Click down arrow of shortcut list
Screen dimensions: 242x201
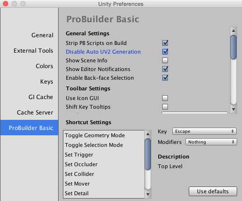148,194
